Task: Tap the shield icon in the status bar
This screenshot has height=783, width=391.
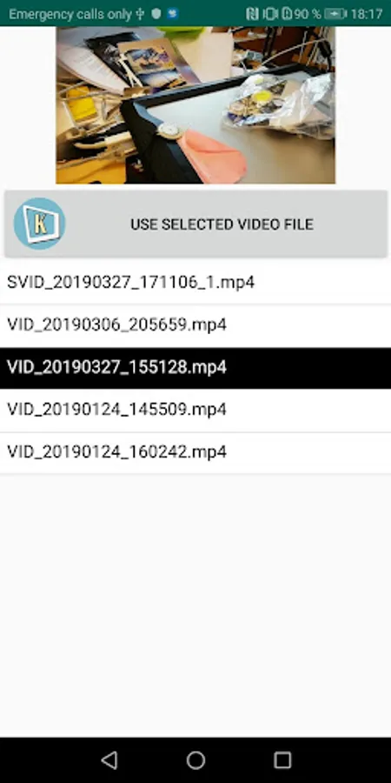Action: tap(156, 13)
